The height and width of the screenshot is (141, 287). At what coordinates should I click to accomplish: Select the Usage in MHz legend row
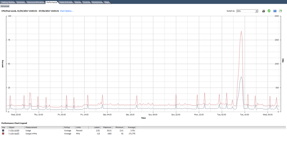pyautogui.click(x=69, y=134)
